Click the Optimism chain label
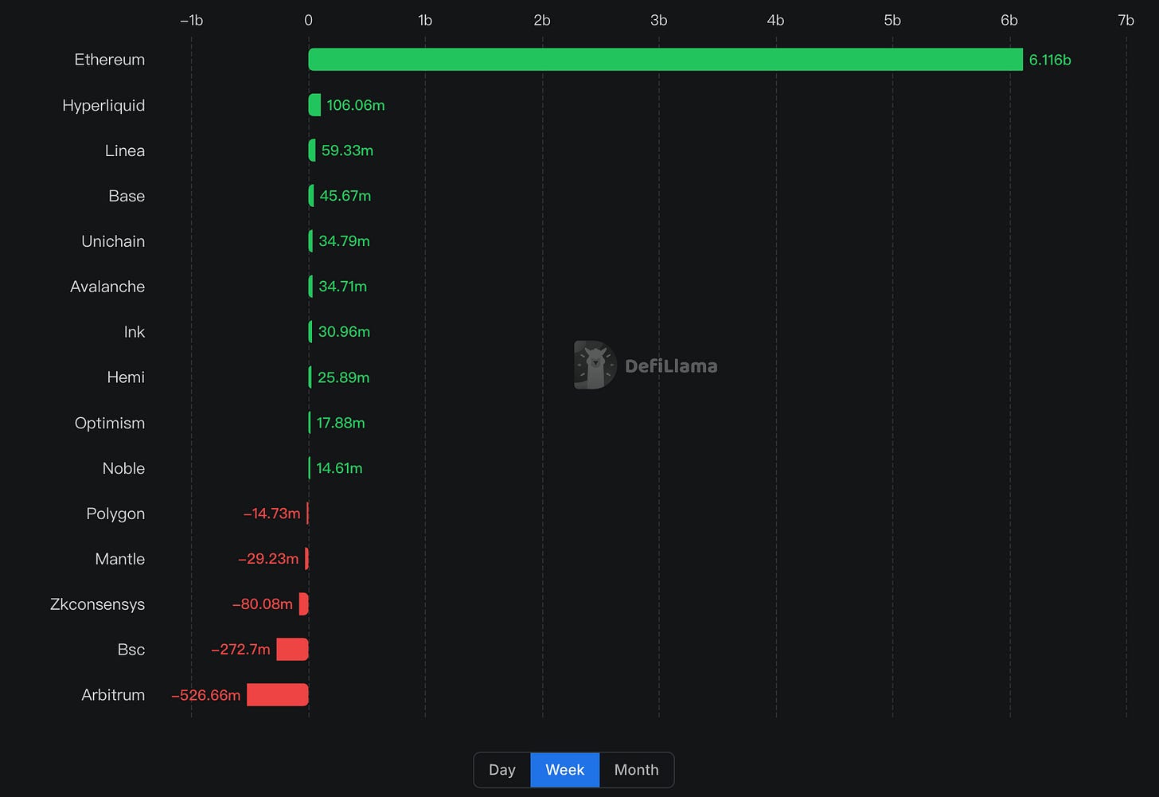 point(110,423)
